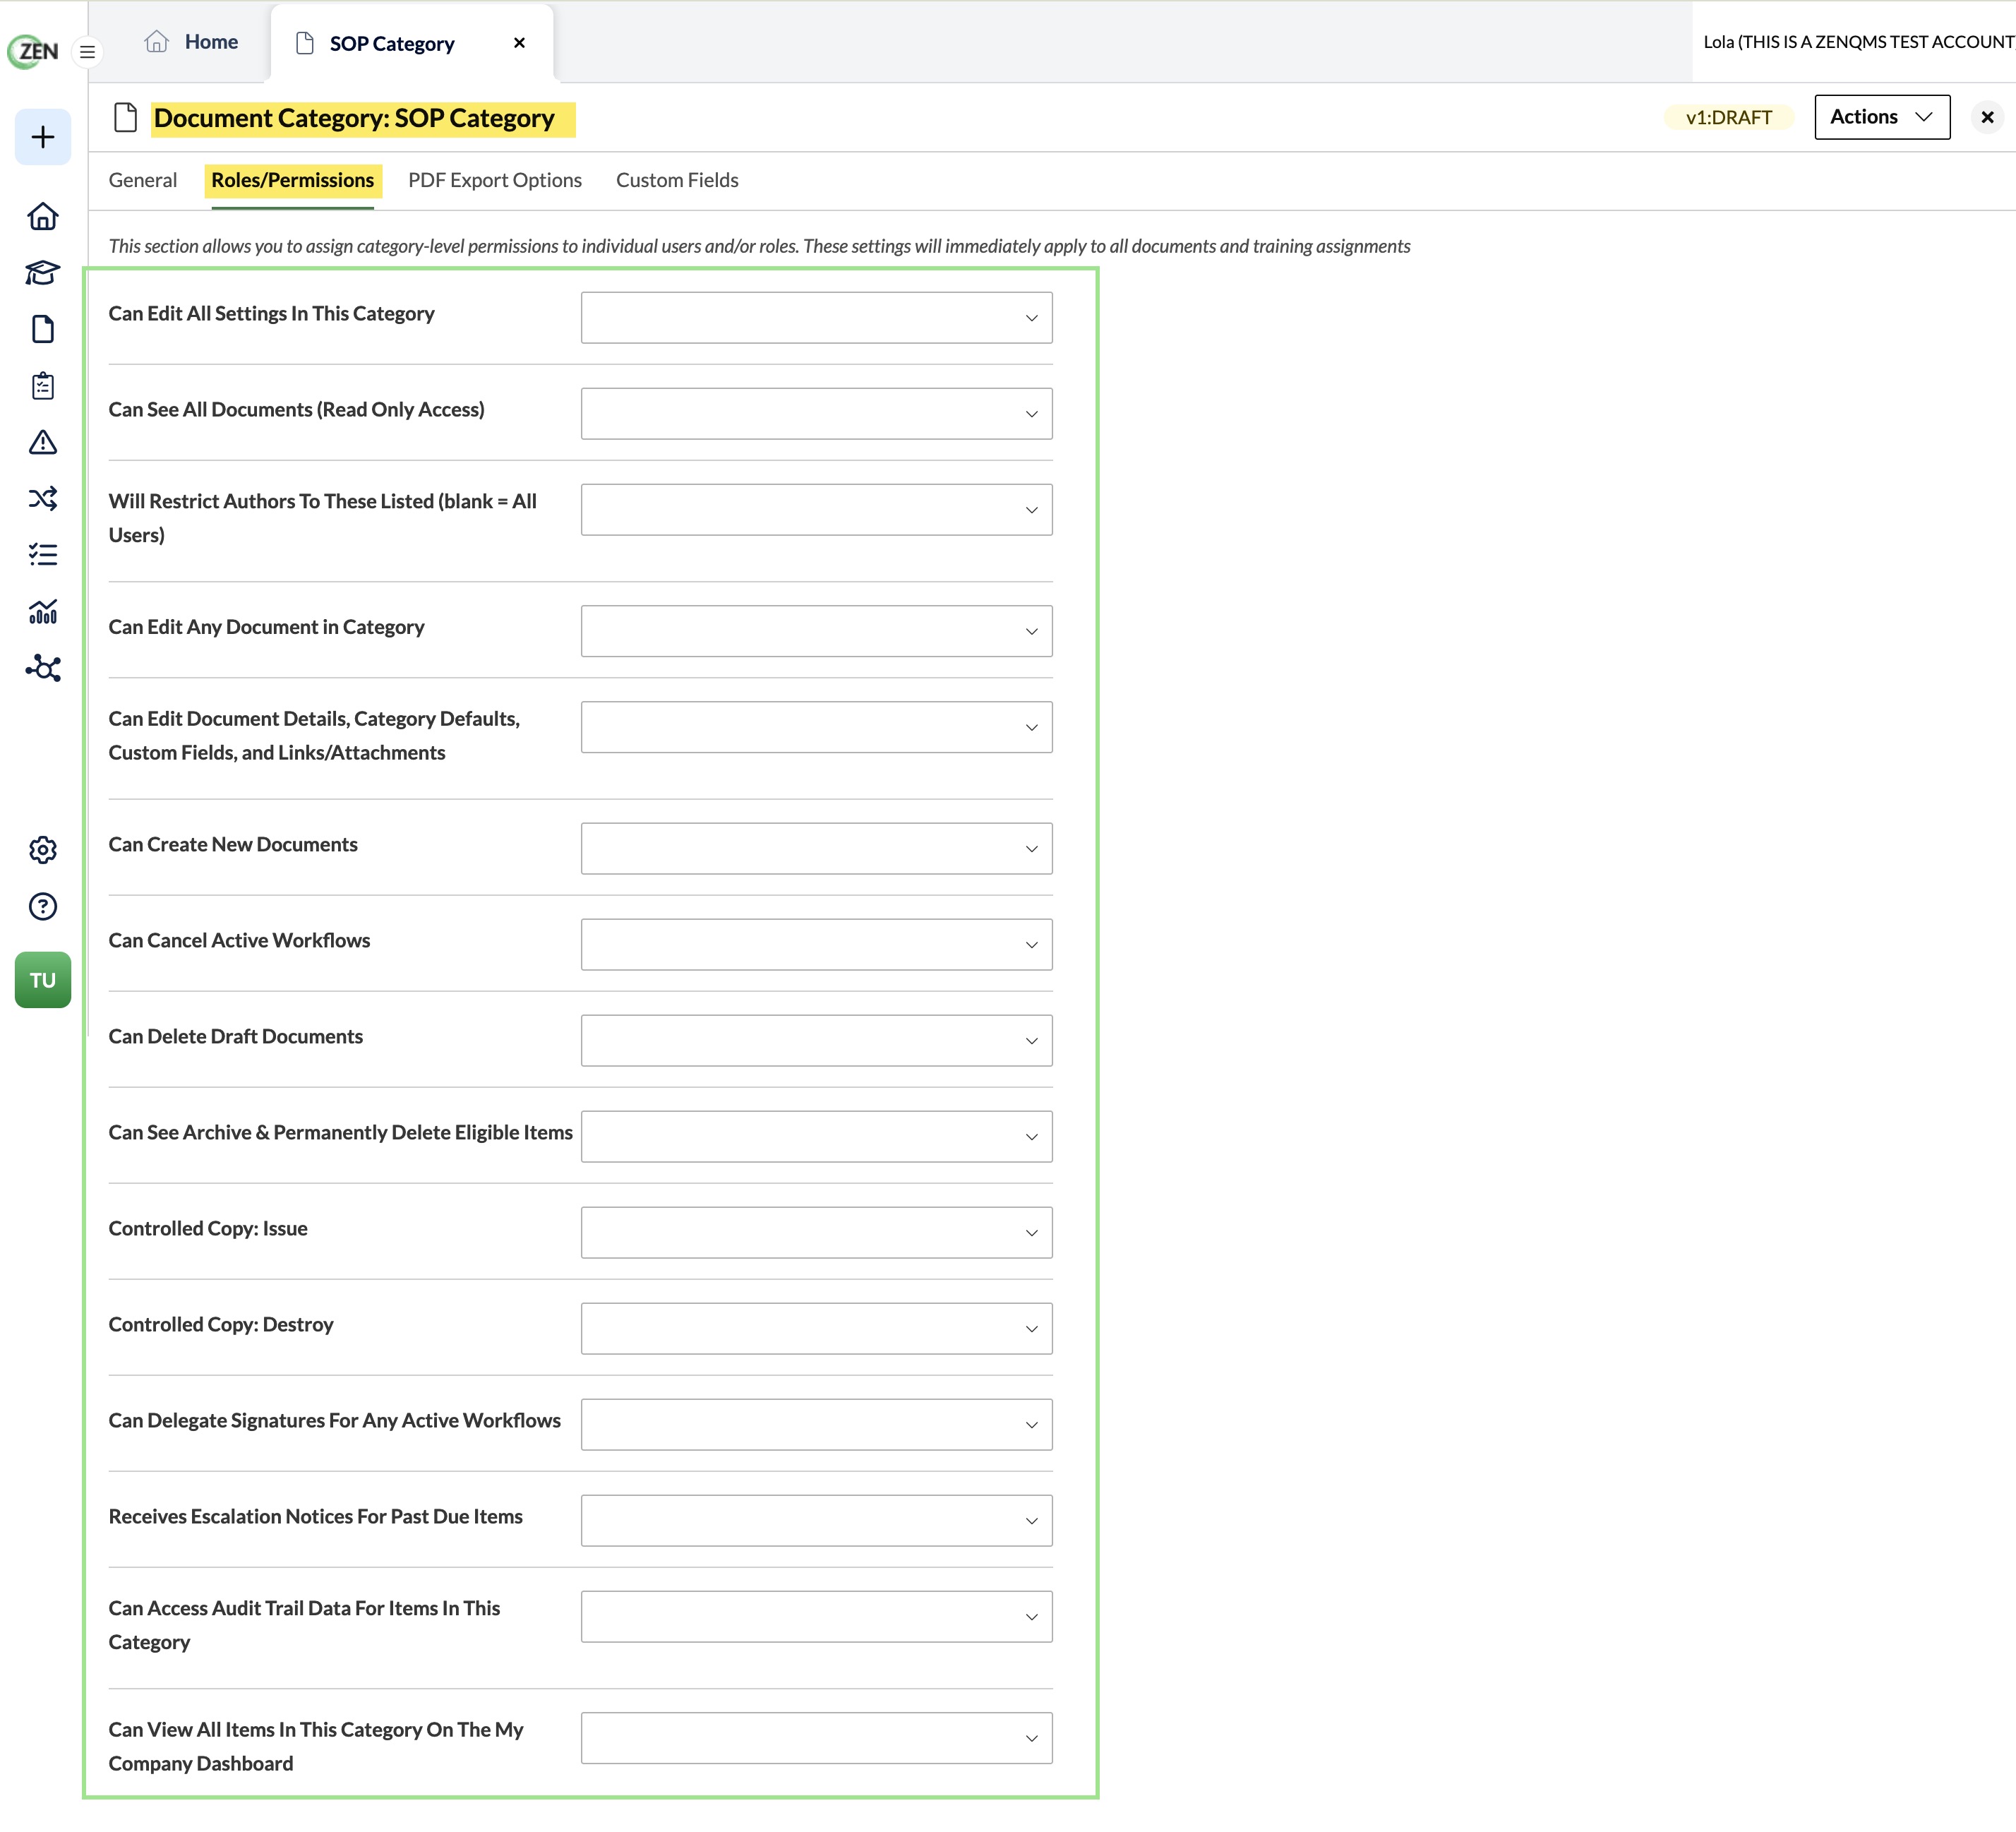Open the TU user avatar menu

[43, 980]
